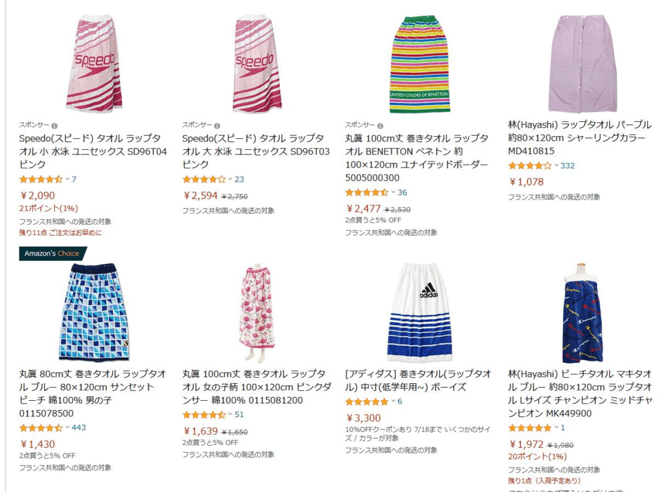Open the Benetton striped towel image
The width and height of the screenshot is (668, 492).
419,65
